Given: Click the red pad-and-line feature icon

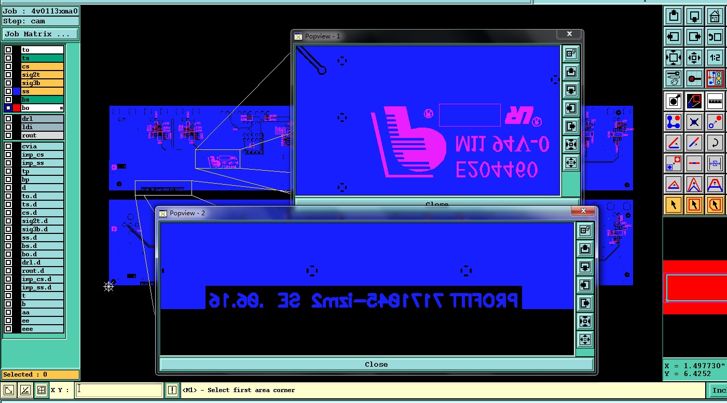Looking at the screenshot, I should pyautogui.click(x=694, y=78).
